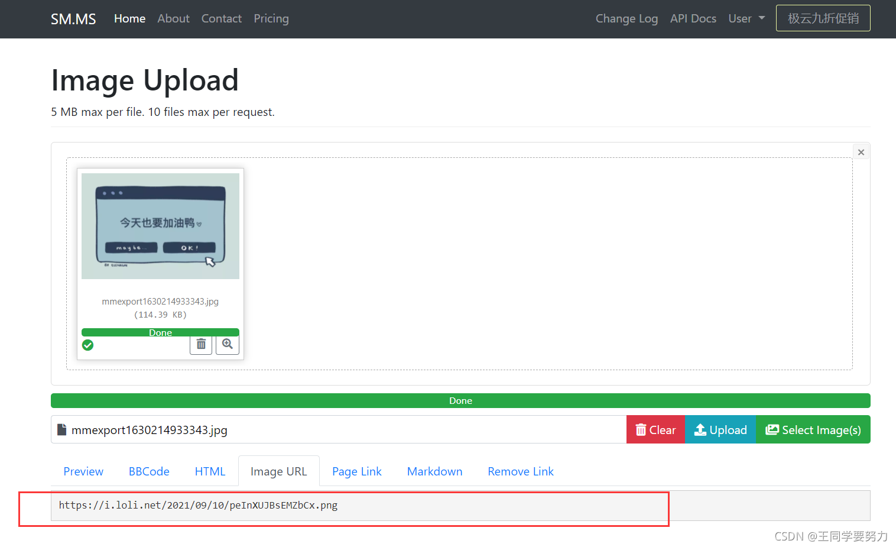The width and height of the screenshot is (896, 547).
Task: Clear the selected files
Action: click(x=655, y=429)
